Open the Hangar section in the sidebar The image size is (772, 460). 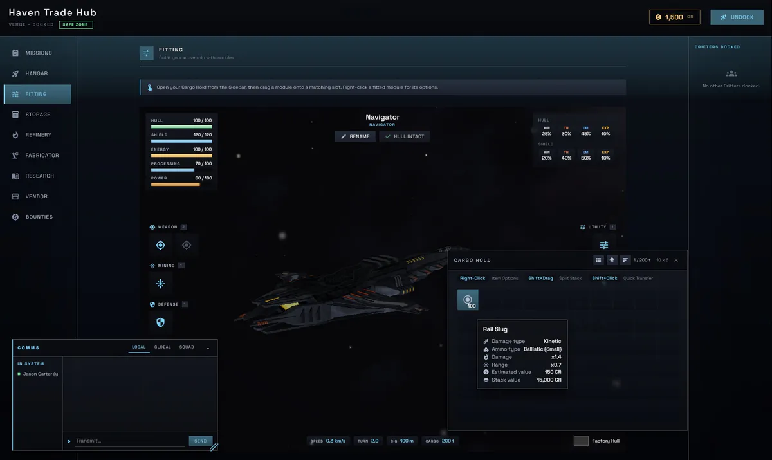36,73
